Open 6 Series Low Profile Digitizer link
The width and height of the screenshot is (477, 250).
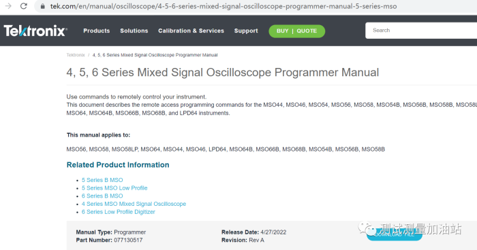coord(119,212)
